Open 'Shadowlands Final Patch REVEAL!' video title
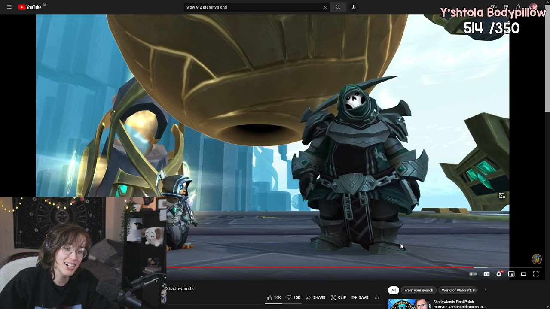Image resolution: width=550 pixels, height=309 pixels. click(459, 304)
